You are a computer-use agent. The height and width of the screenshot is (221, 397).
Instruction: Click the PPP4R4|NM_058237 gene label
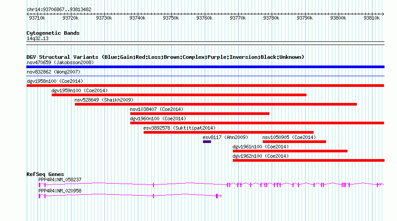pos(60,180)
